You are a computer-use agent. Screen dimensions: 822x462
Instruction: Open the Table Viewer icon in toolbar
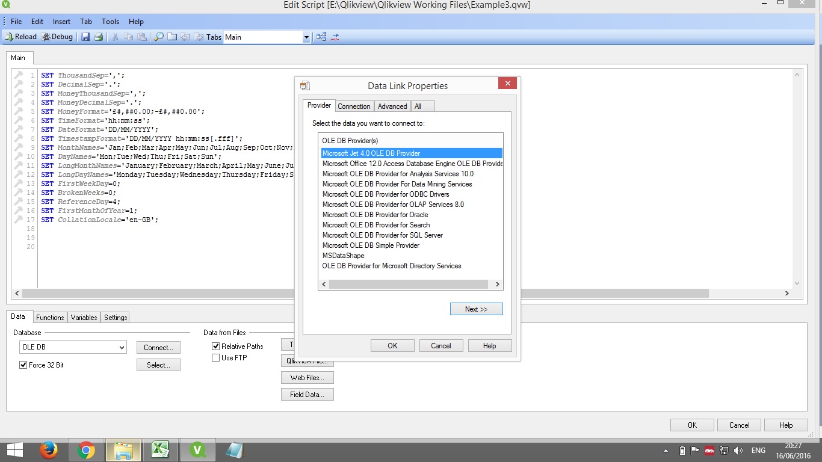[x=321, y=37]
